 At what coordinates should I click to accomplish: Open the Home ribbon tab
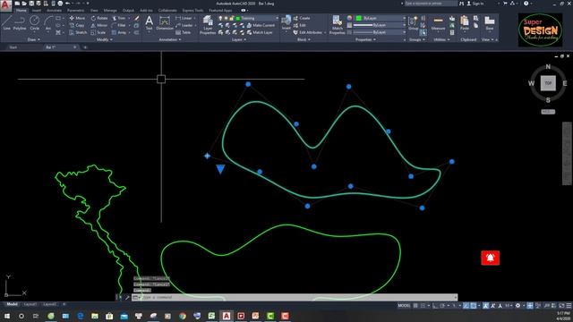[x=21, y=10]
